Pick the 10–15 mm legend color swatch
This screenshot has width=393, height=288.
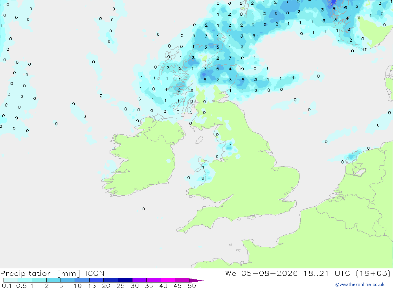click(x=82, y=280)
